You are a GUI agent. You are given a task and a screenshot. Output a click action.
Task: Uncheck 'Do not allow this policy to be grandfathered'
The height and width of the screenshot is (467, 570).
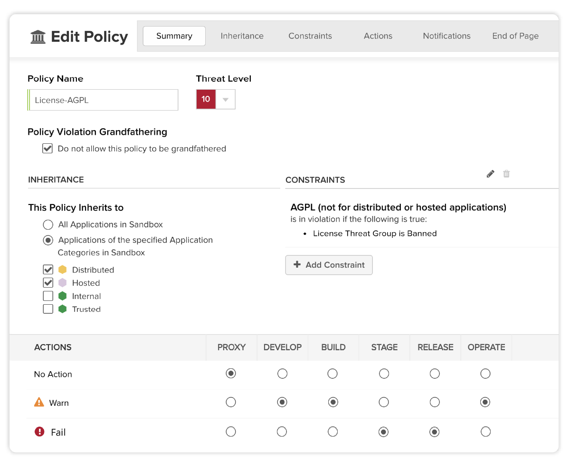[x=47, y=148]
